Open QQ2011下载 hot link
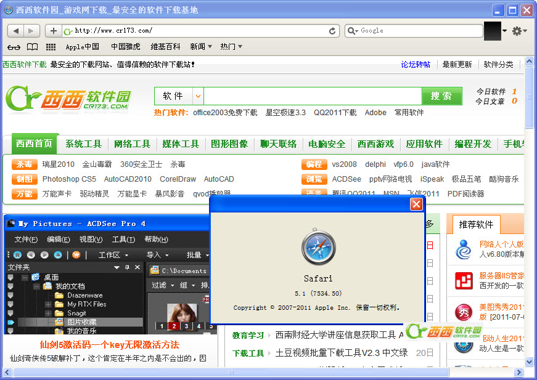 (335, 113)
